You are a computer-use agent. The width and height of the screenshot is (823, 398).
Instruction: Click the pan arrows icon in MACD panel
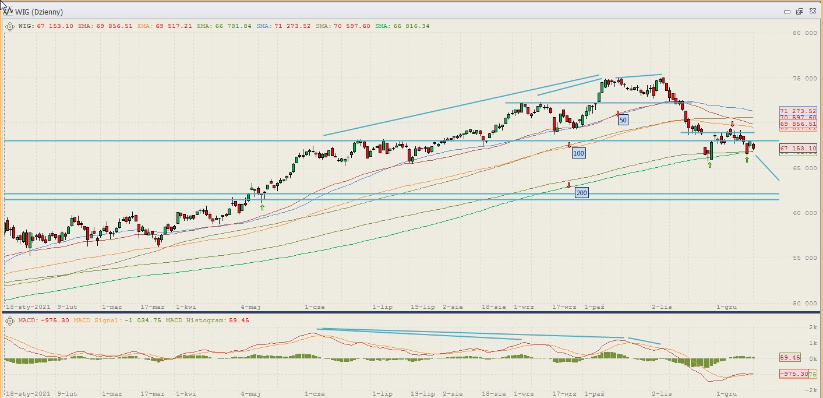[x=9, y=320]
